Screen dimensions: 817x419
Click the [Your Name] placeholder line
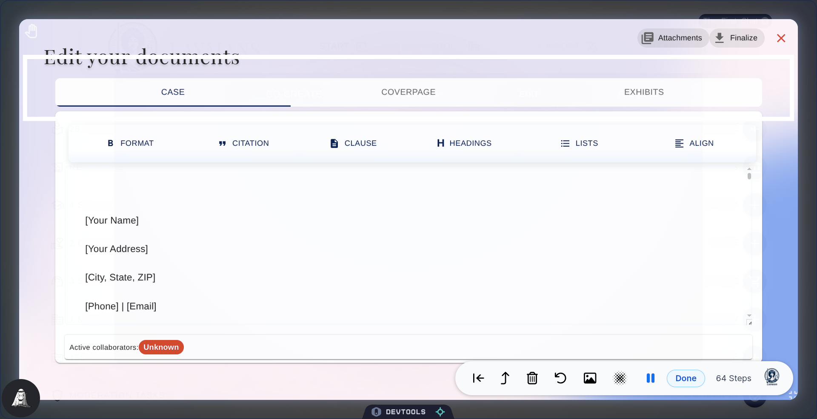coord(112,220)
